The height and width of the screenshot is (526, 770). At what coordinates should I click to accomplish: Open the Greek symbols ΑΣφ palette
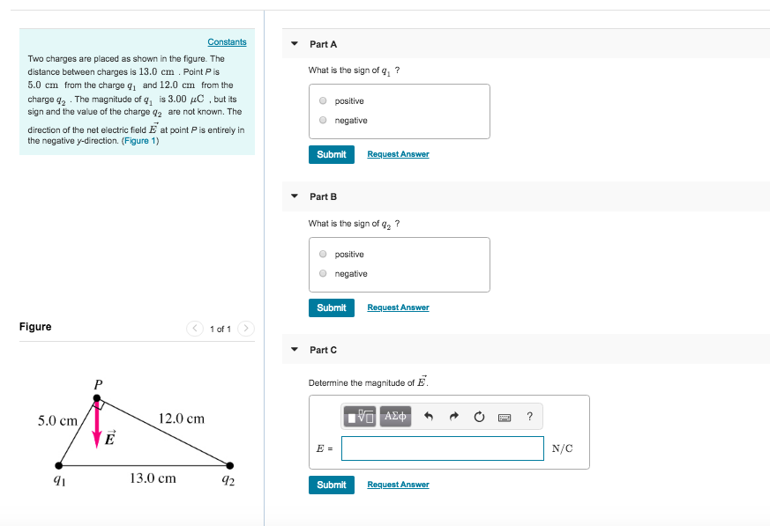coord(395,417)
